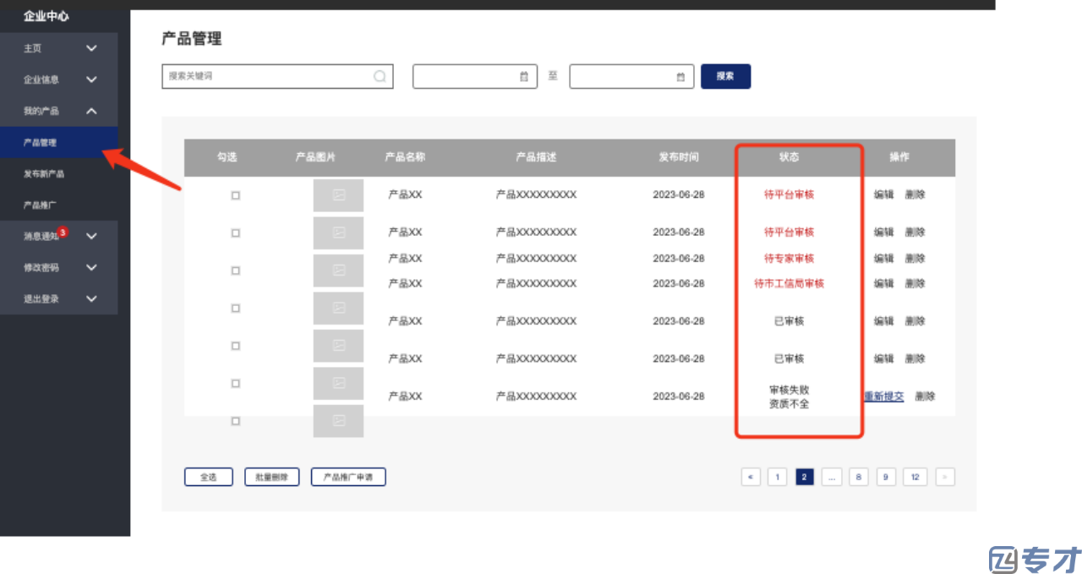Image resolution: width=1082 pixels, height=574 pixels.
Task: Click the magnifier icon in search box
Action: (380, 76)
